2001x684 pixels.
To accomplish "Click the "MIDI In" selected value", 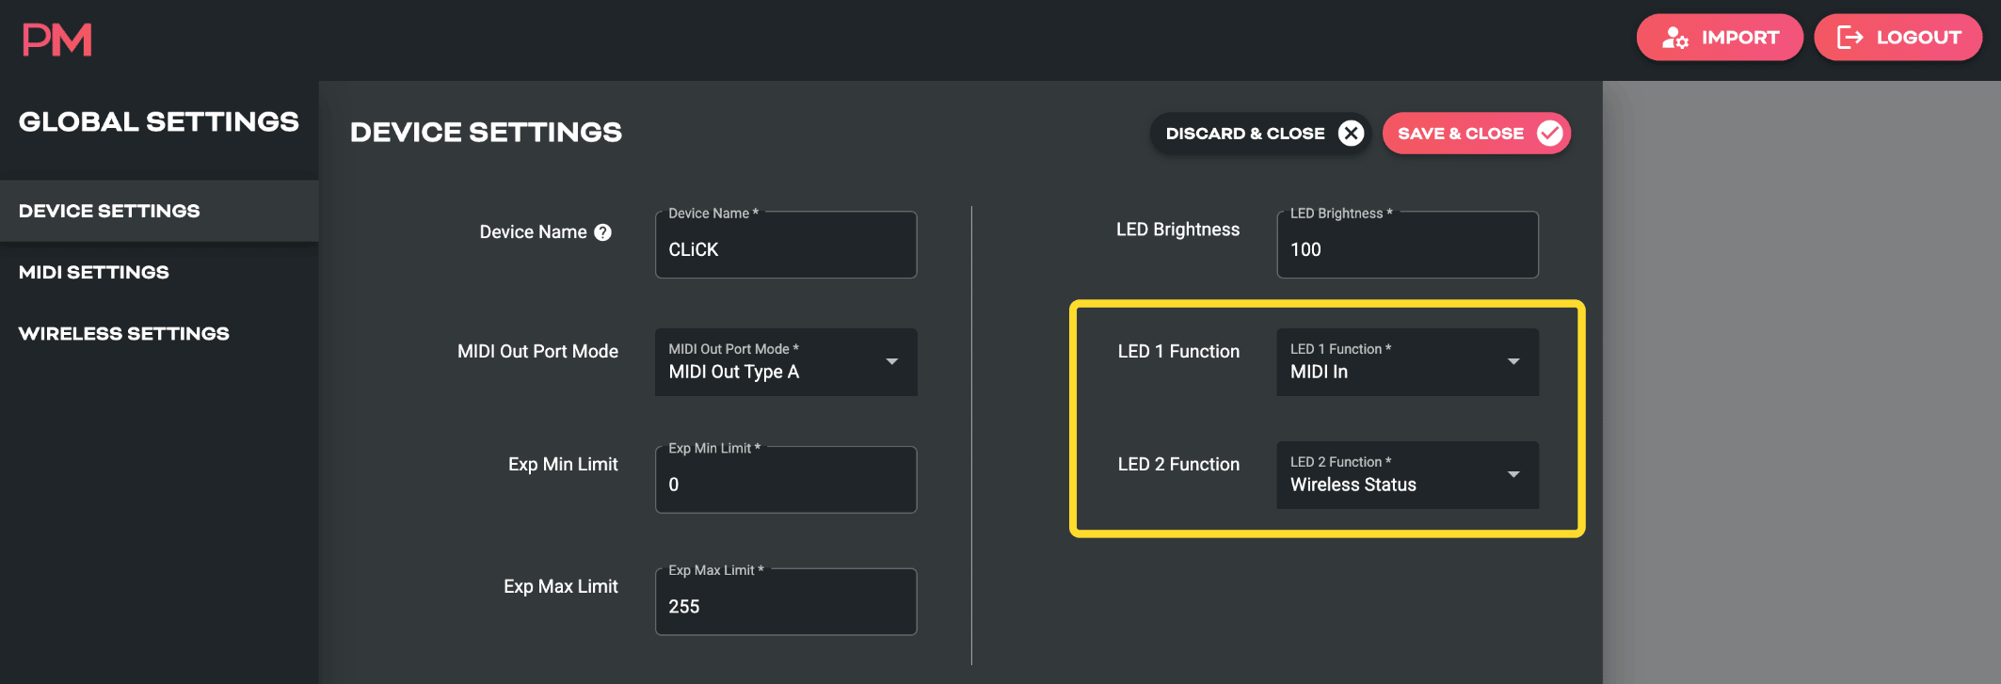I will pyautogui.click(x=1319, y=373).
